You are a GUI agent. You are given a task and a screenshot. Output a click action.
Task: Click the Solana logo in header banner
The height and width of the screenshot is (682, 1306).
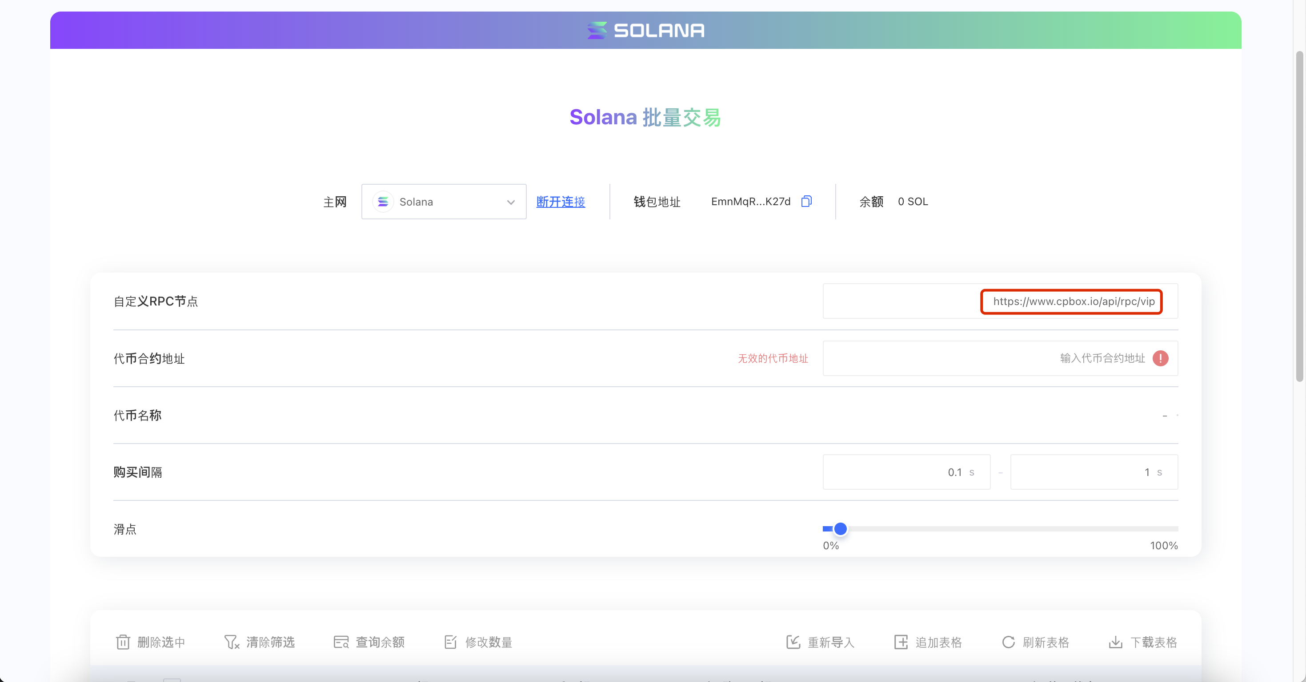click(645, 30)
